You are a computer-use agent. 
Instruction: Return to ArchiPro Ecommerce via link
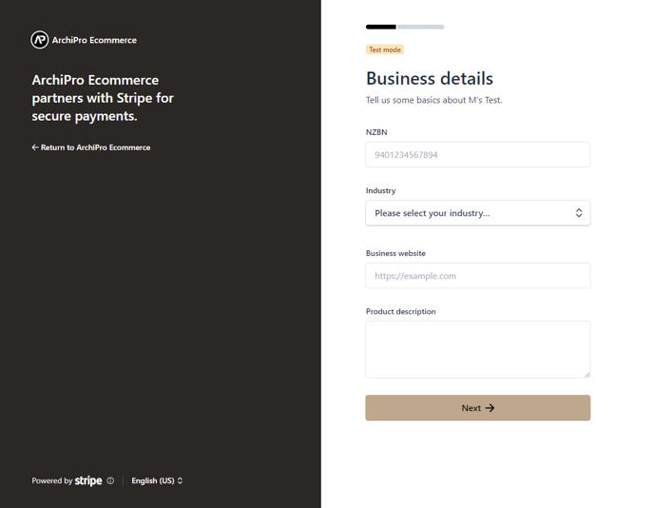91,147
